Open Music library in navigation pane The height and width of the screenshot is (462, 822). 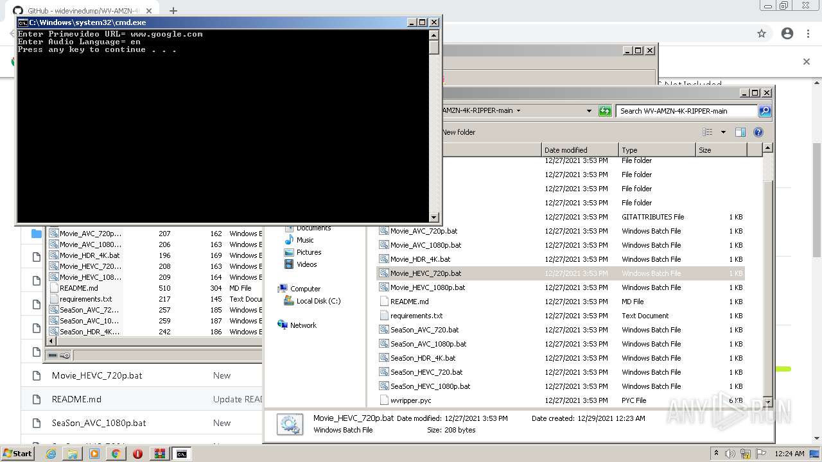305,240
